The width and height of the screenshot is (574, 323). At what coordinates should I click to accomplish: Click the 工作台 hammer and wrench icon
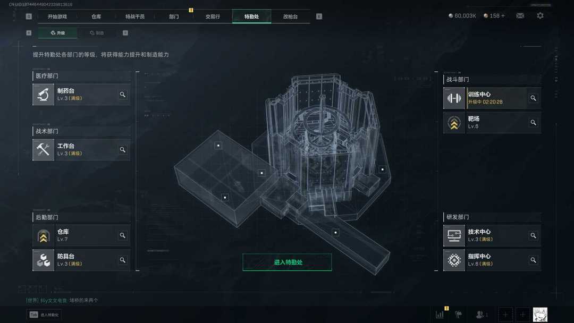[x=43, y=150]
